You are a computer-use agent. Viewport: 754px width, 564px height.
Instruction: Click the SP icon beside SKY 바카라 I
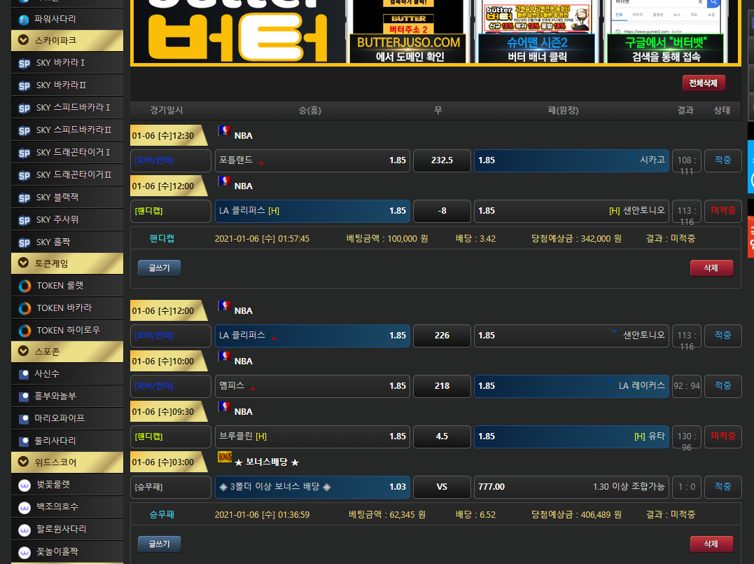tap(25, 63)
